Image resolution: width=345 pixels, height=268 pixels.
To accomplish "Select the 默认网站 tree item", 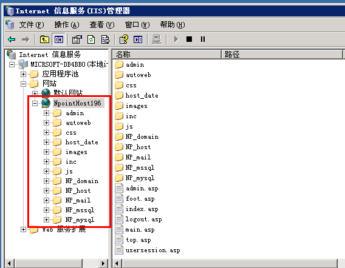I will pos(68,93).
